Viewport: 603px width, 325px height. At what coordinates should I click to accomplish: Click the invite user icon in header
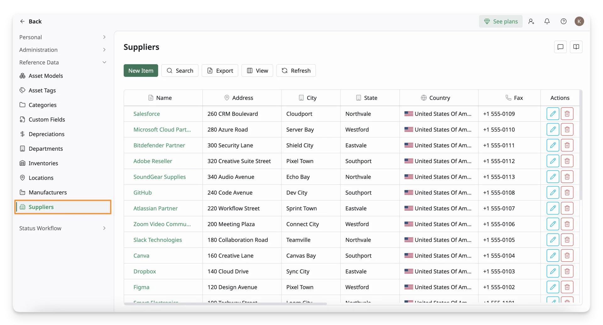(x=531, y=21)
